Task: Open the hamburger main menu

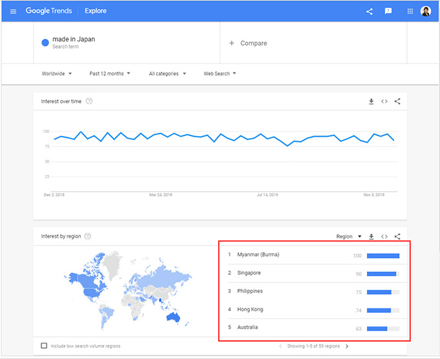Action: pos(13,11)
